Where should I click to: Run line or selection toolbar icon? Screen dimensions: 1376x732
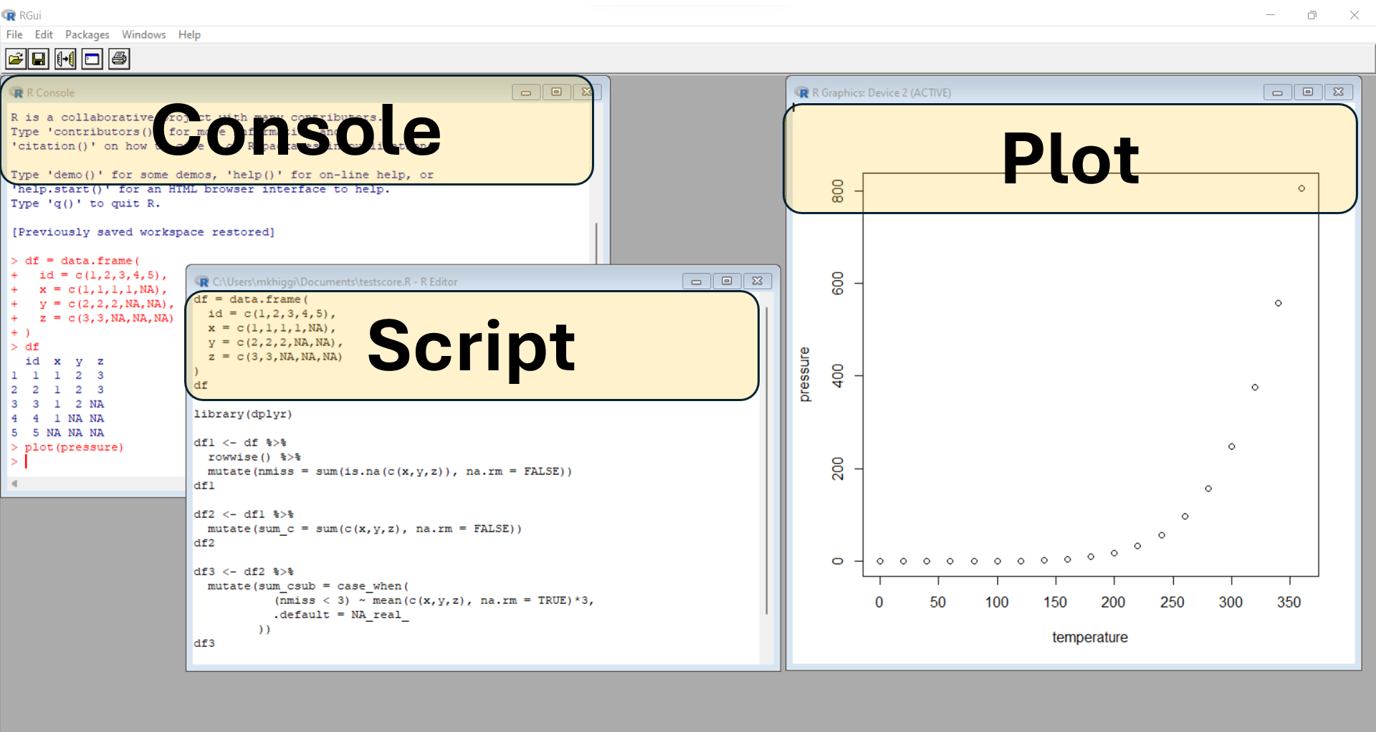pyautogui.click(x=65, y=59)
